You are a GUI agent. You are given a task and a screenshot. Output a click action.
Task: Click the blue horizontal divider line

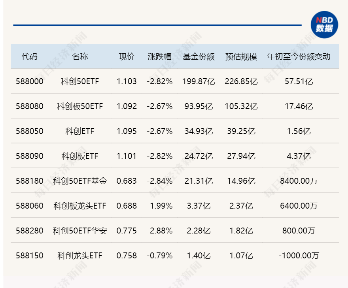click(x=157, y=25)
